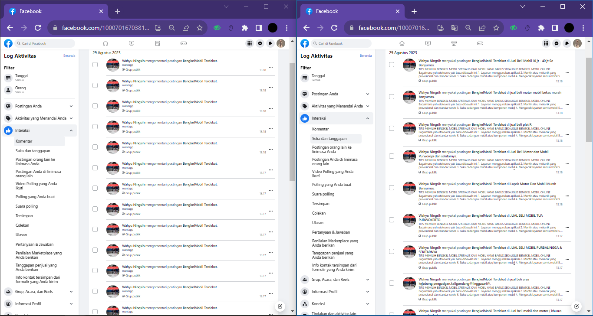593x316 pixels.
Task: Open 'Lapak Motor Dan Mobil Murah Banyumas' link
Action: click(487, 186)
